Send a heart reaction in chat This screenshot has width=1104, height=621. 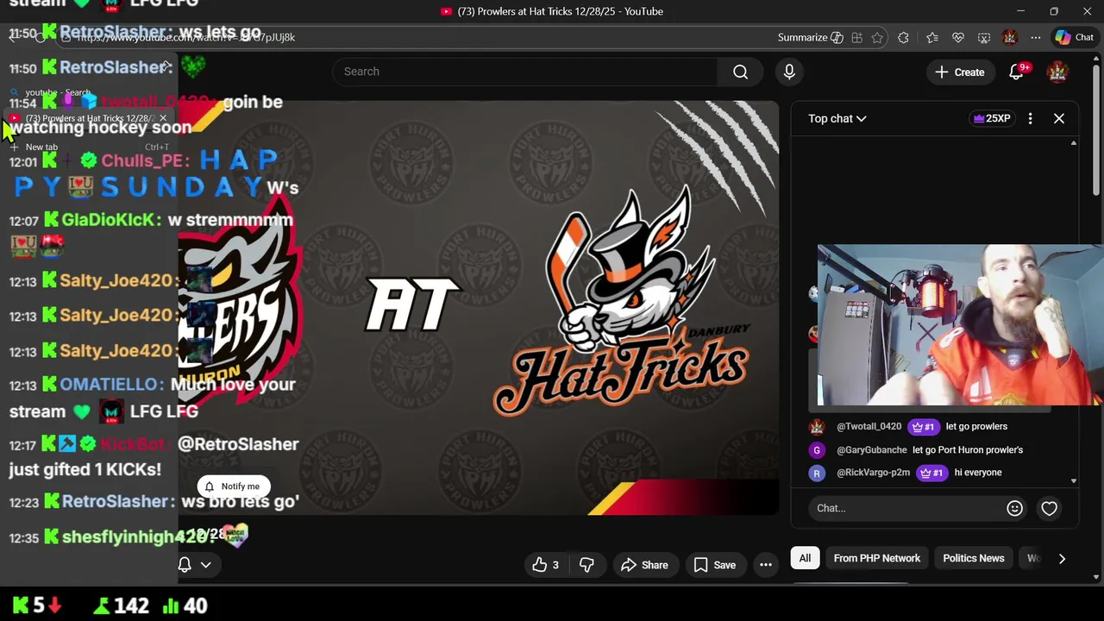click(x=1049, y=509)
